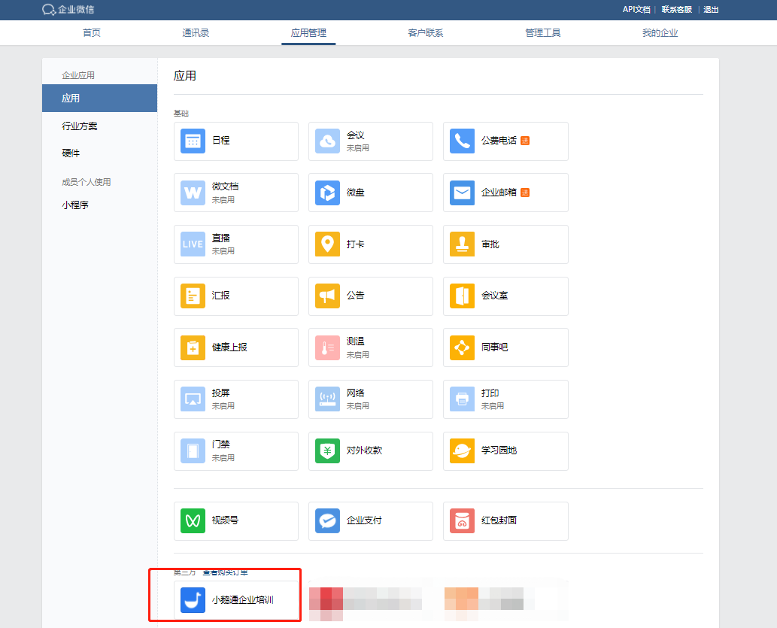777x628 pixels.
Task: Select the 应用管理 tab
Action: click(308, 32)
